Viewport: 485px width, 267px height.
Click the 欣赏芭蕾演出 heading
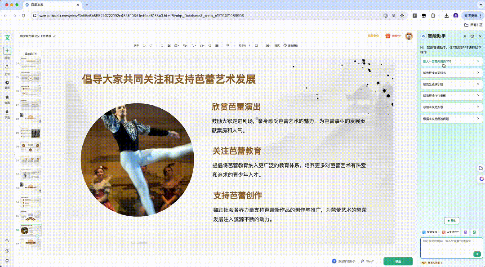pyautogui.click(x=236, y=107)
